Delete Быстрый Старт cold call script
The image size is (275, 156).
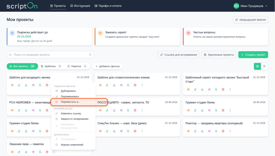pyautogui.click(x=223, y=90)
